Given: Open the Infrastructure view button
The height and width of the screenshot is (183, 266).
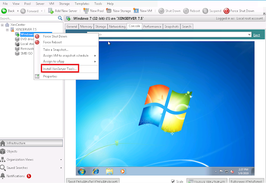Looking at the screenshot, I should coord(32,143).
